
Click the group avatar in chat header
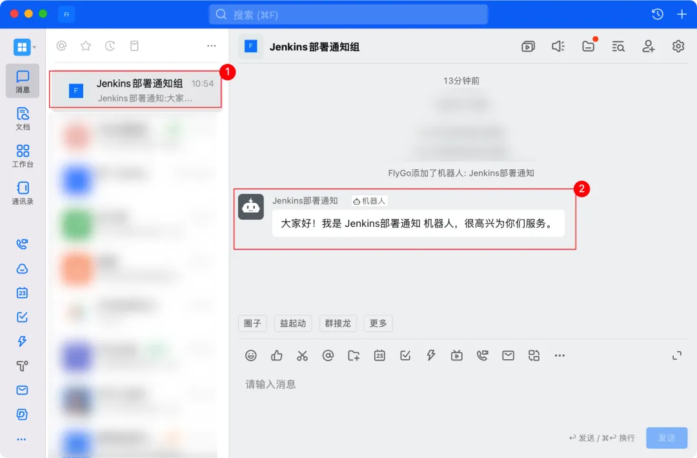click(x=250, y=47)
